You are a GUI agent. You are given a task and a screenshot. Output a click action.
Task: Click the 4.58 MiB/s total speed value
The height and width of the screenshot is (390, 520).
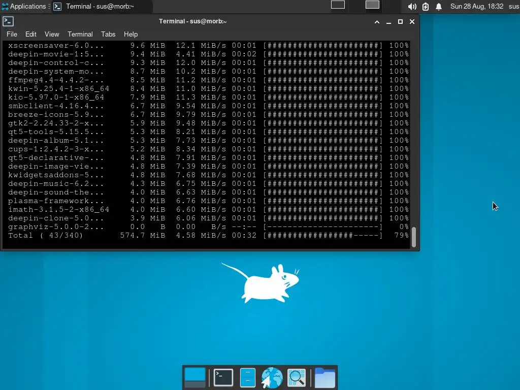click(x=201, y=236)
